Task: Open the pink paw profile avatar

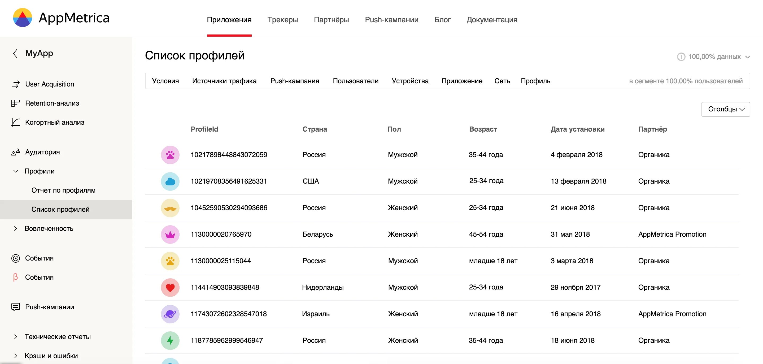Action: (x=170, y=155)
